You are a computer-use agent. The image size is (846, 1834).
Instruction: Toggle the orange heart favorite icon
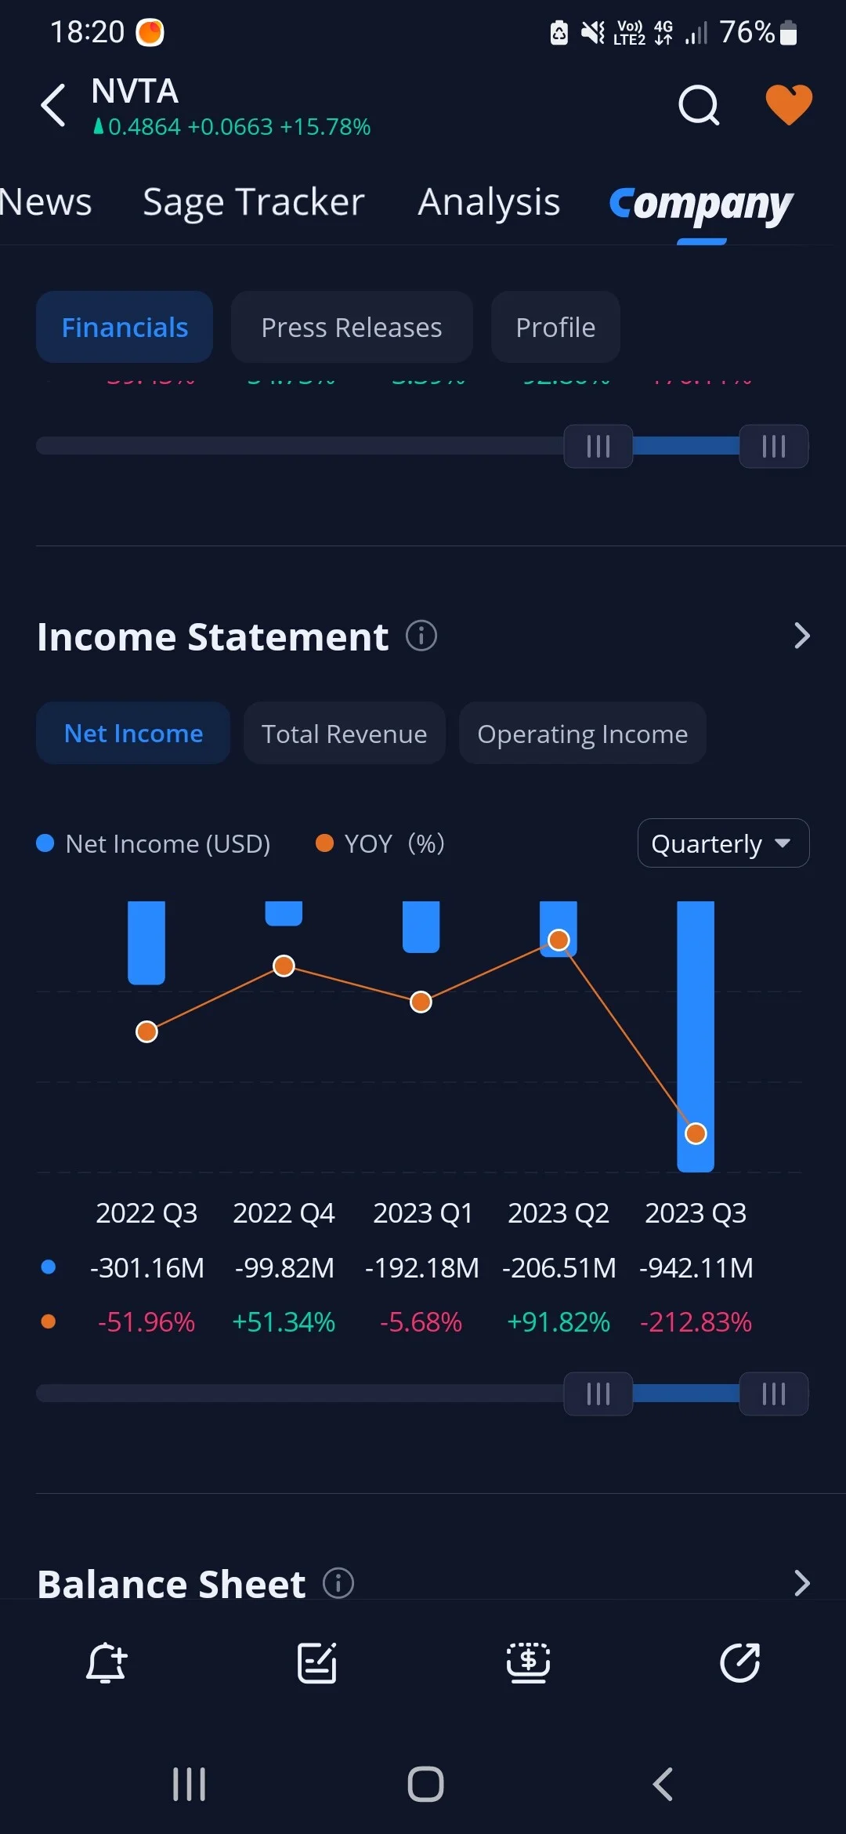pos(789,104)
